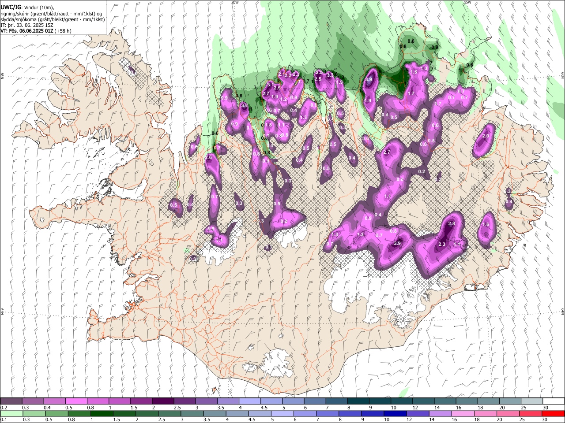Click the magenta 1–1.5 snow legend swatch
Screen dimensions: 565x423
coord(120,401)
